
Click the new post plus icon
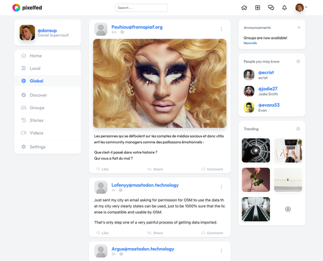click(258, 8)
